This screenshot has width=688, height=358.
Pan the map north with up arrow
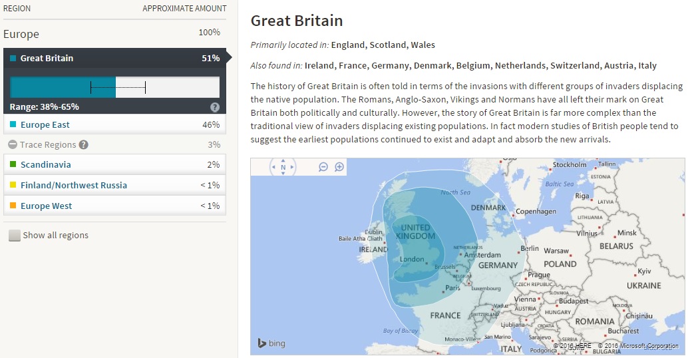283,160
